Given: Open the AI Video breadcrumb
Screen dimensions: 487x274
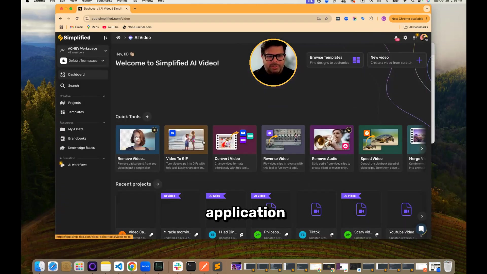Looking at the screenshot, I should point(140,38).
